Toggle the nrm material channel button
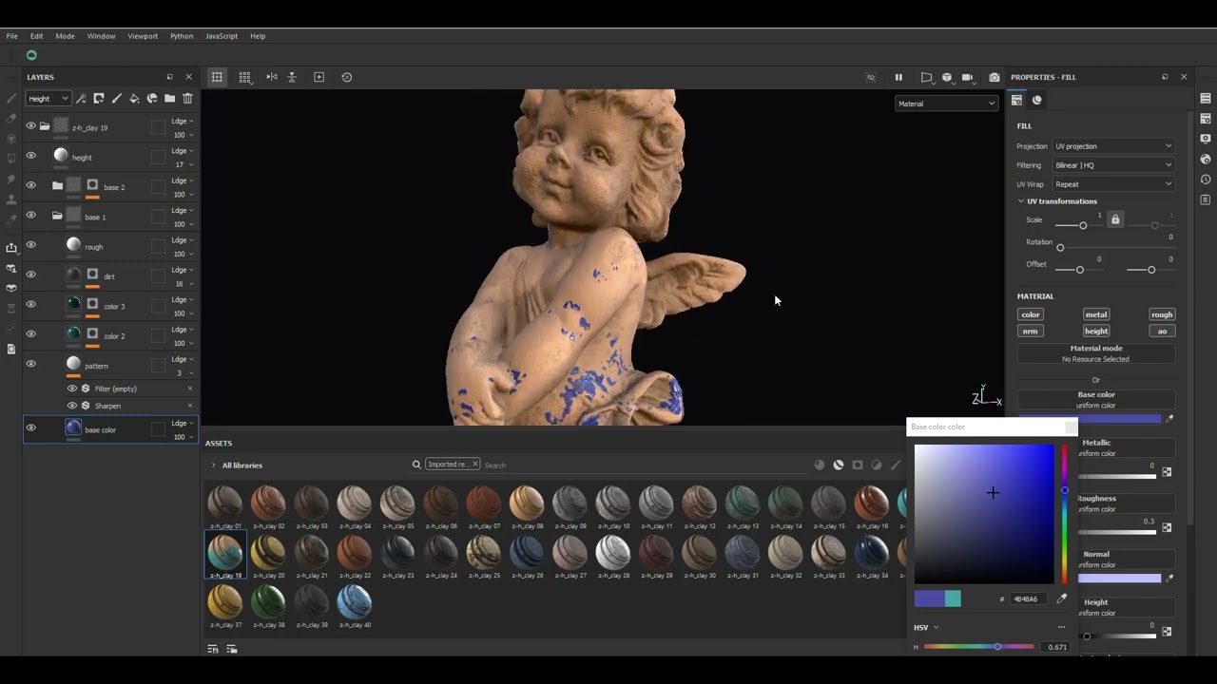This screenshot has width=1217, height=684. pos(1031,332)
